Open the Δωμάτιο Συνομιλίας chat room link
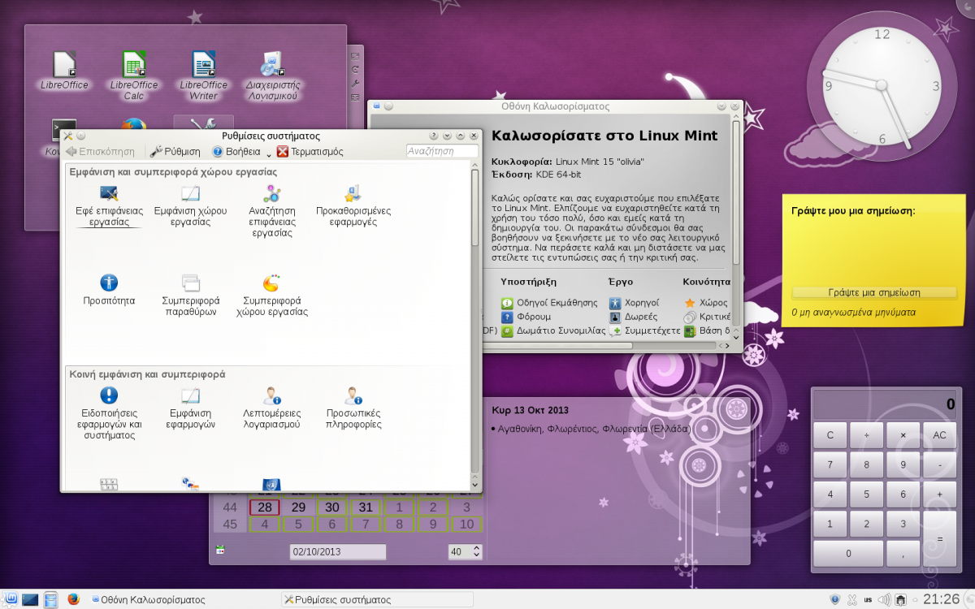 point(553,330)
